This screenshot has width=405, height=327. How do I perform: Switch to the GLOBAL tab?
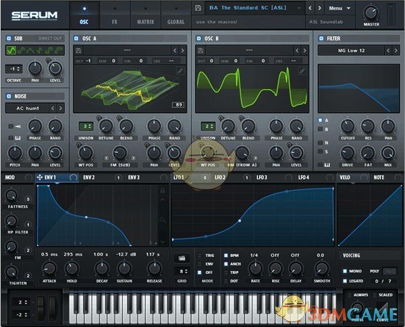(x=175, y=16)
